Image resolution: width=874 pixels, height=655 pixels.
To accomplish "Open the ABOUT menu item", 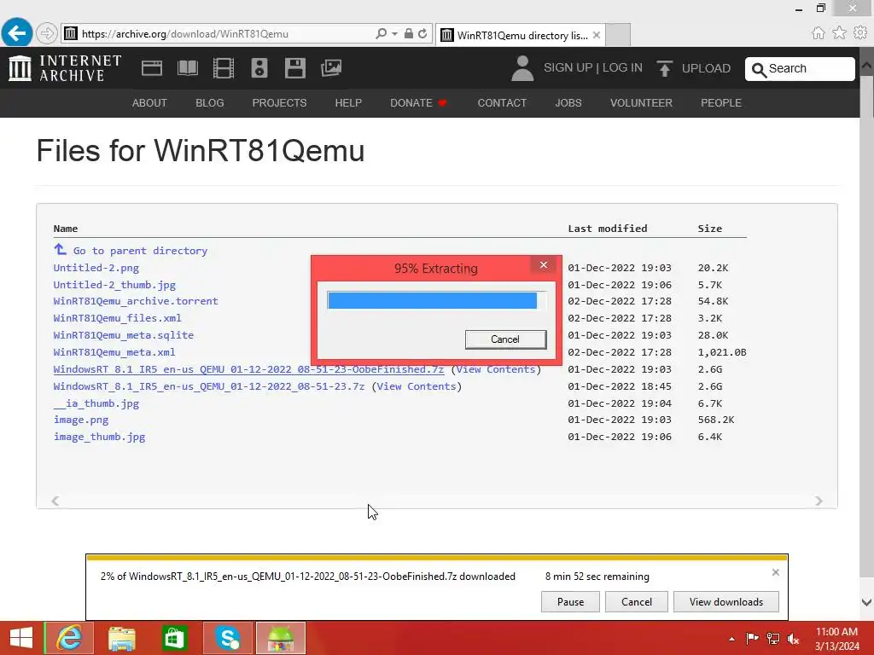I will coord(149,103).
